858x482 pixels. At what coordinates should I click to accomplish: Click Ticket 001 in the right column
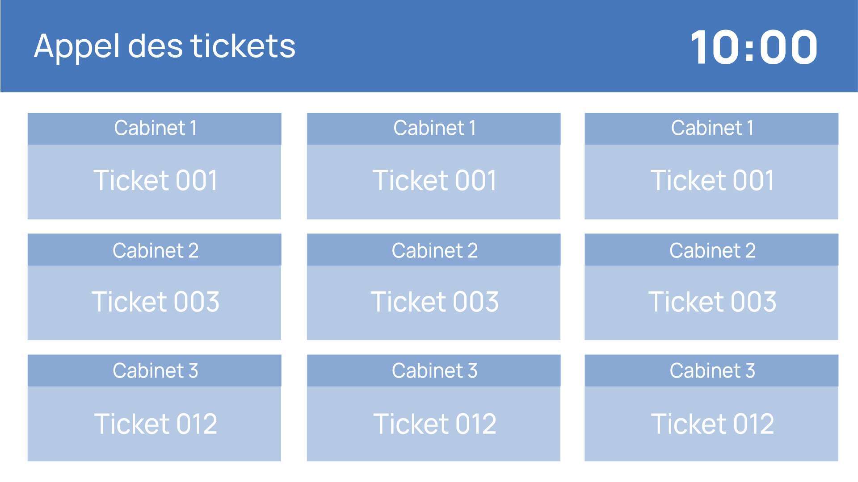(x=711, y=182)
